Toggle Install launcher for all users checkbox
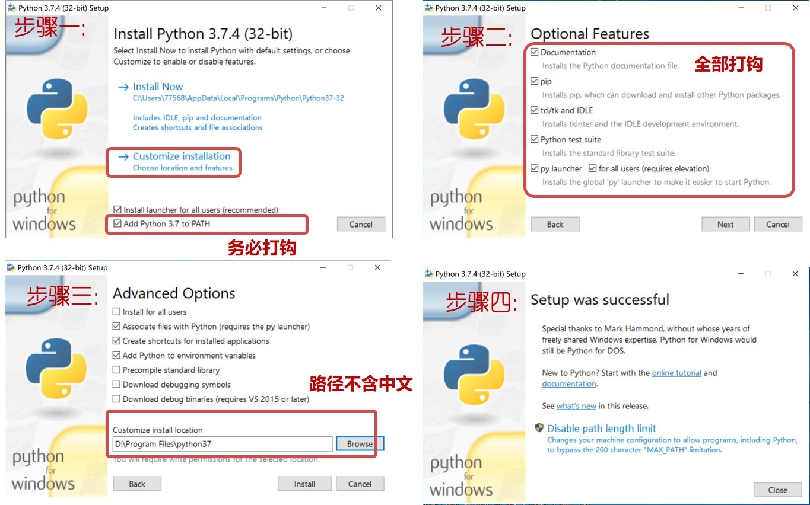Screen dimensions: 810x505 click(x=117, y=210)
